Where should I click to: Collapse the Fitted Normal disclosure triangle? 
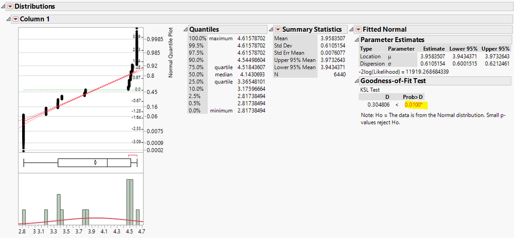(x=351, y=29)
